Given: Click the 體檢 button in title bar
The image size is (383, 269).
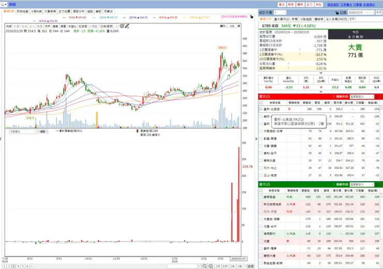Looking at the screenshot, I should (300, 5).
